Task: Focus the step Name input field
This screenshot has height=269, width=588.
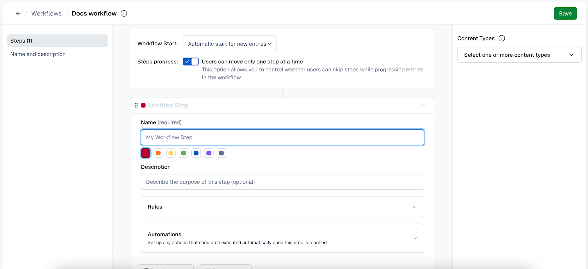Action: point(282,137)
